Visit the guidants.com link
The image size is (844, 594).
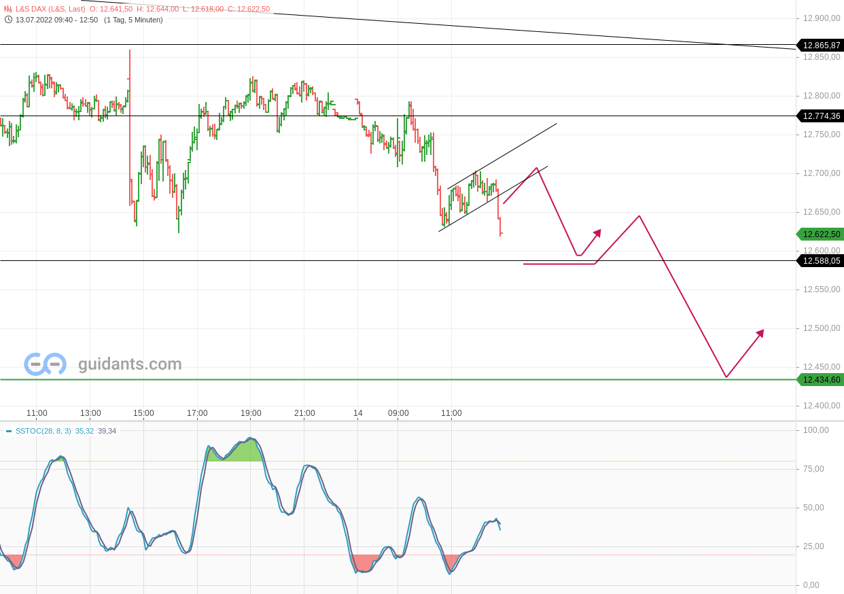coord(129,364)
